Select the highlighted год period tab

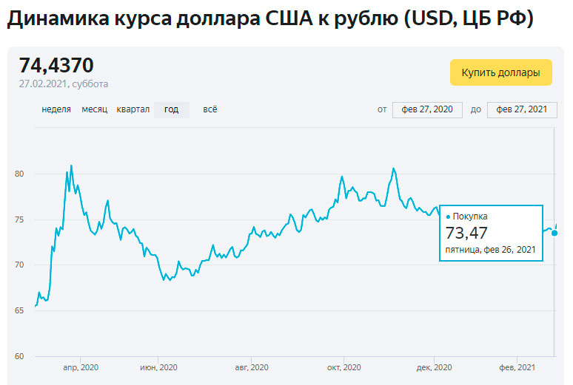point(171,109)
